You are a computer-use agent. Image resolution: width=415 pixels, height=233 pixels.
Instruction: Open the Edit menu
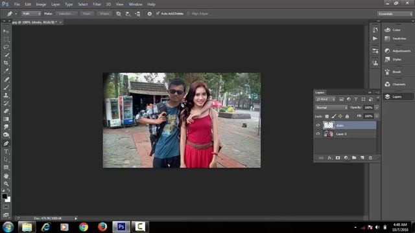(x=28, y=5)
